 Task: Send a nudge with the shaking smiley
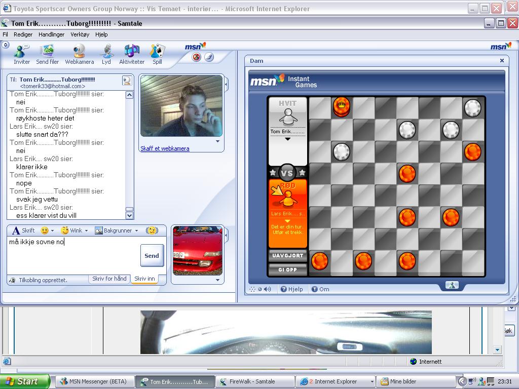tap(152, 230)
